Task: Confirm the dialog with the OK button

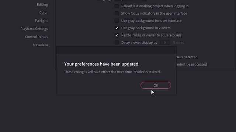Action: click(156, 85)
